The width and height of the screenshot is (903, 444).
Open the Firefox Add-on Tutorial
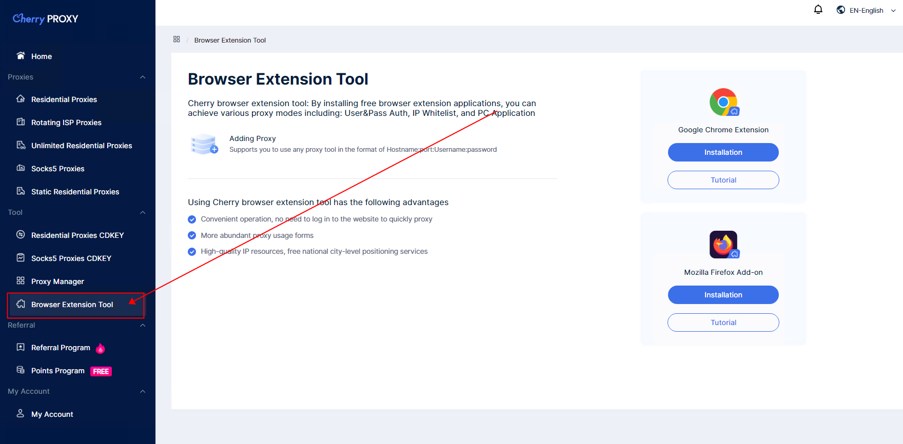[723, 322]
